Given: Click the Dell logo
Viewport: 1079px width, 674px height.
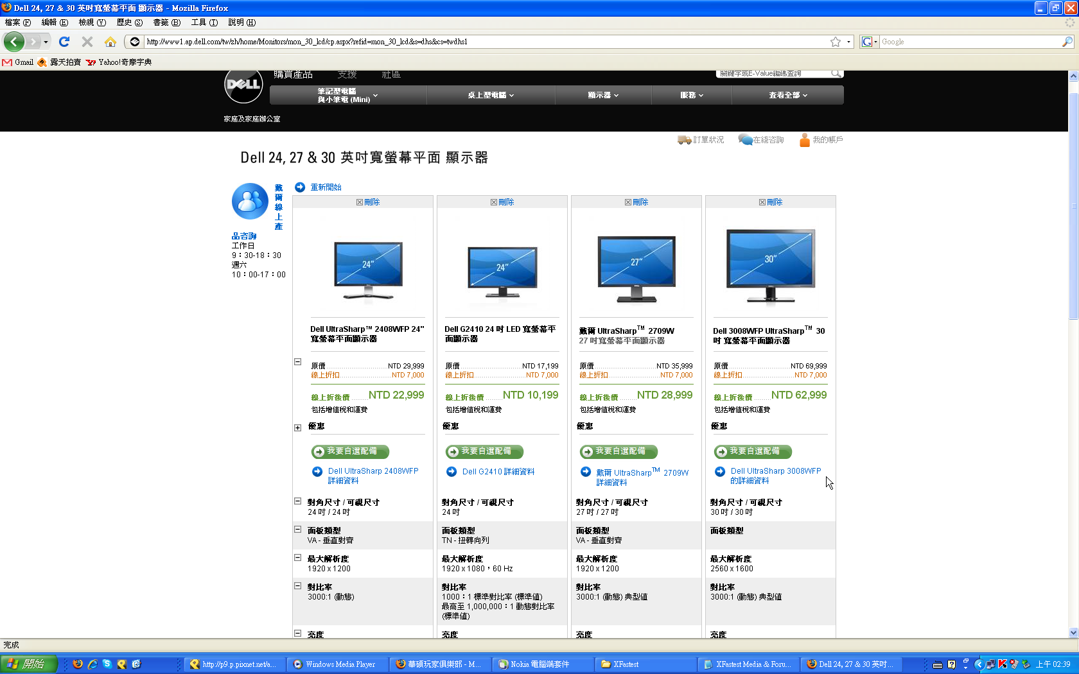Looking at the screenshot, I should pos(243,85).
